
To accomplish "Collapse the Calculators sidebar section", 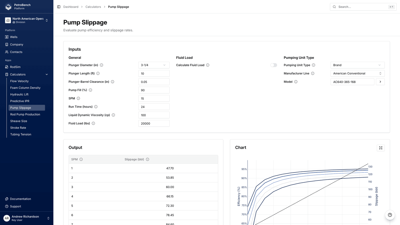I will [x=47, y=74].
